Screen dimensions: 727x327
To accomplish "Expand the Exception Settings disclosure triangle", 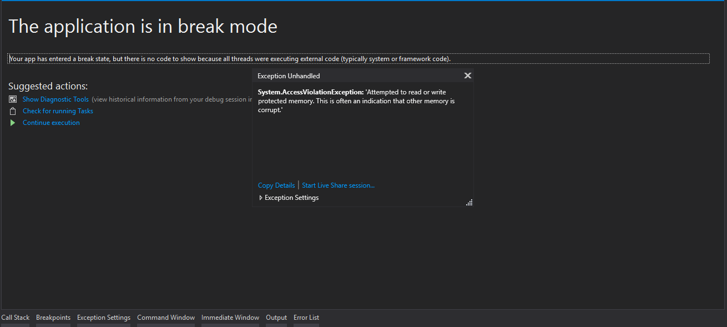I will click(x=261, y=197).
